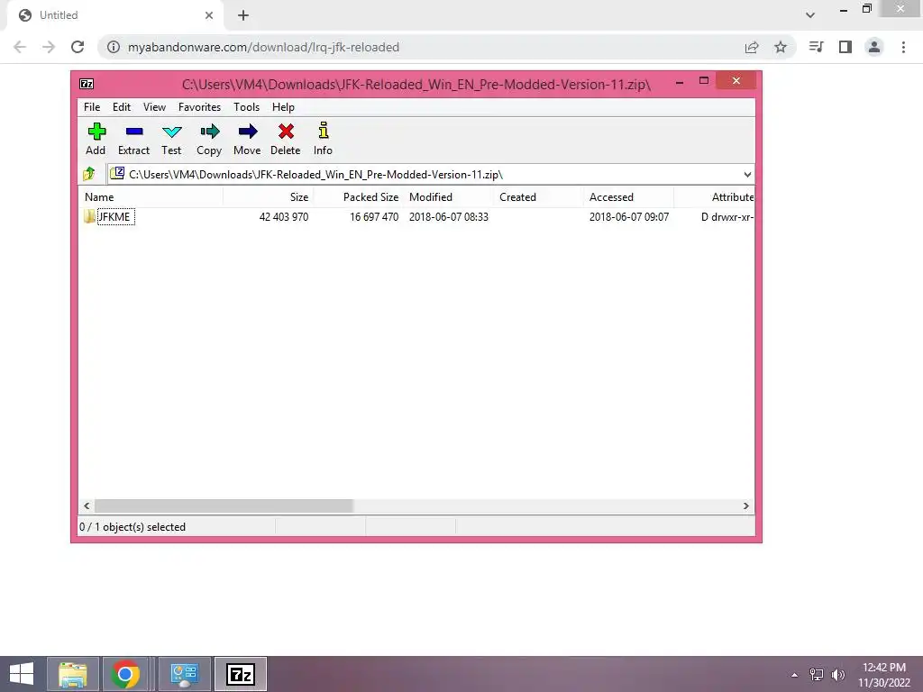
Task: Open the Windows Start menu
Action: [22, 674]
